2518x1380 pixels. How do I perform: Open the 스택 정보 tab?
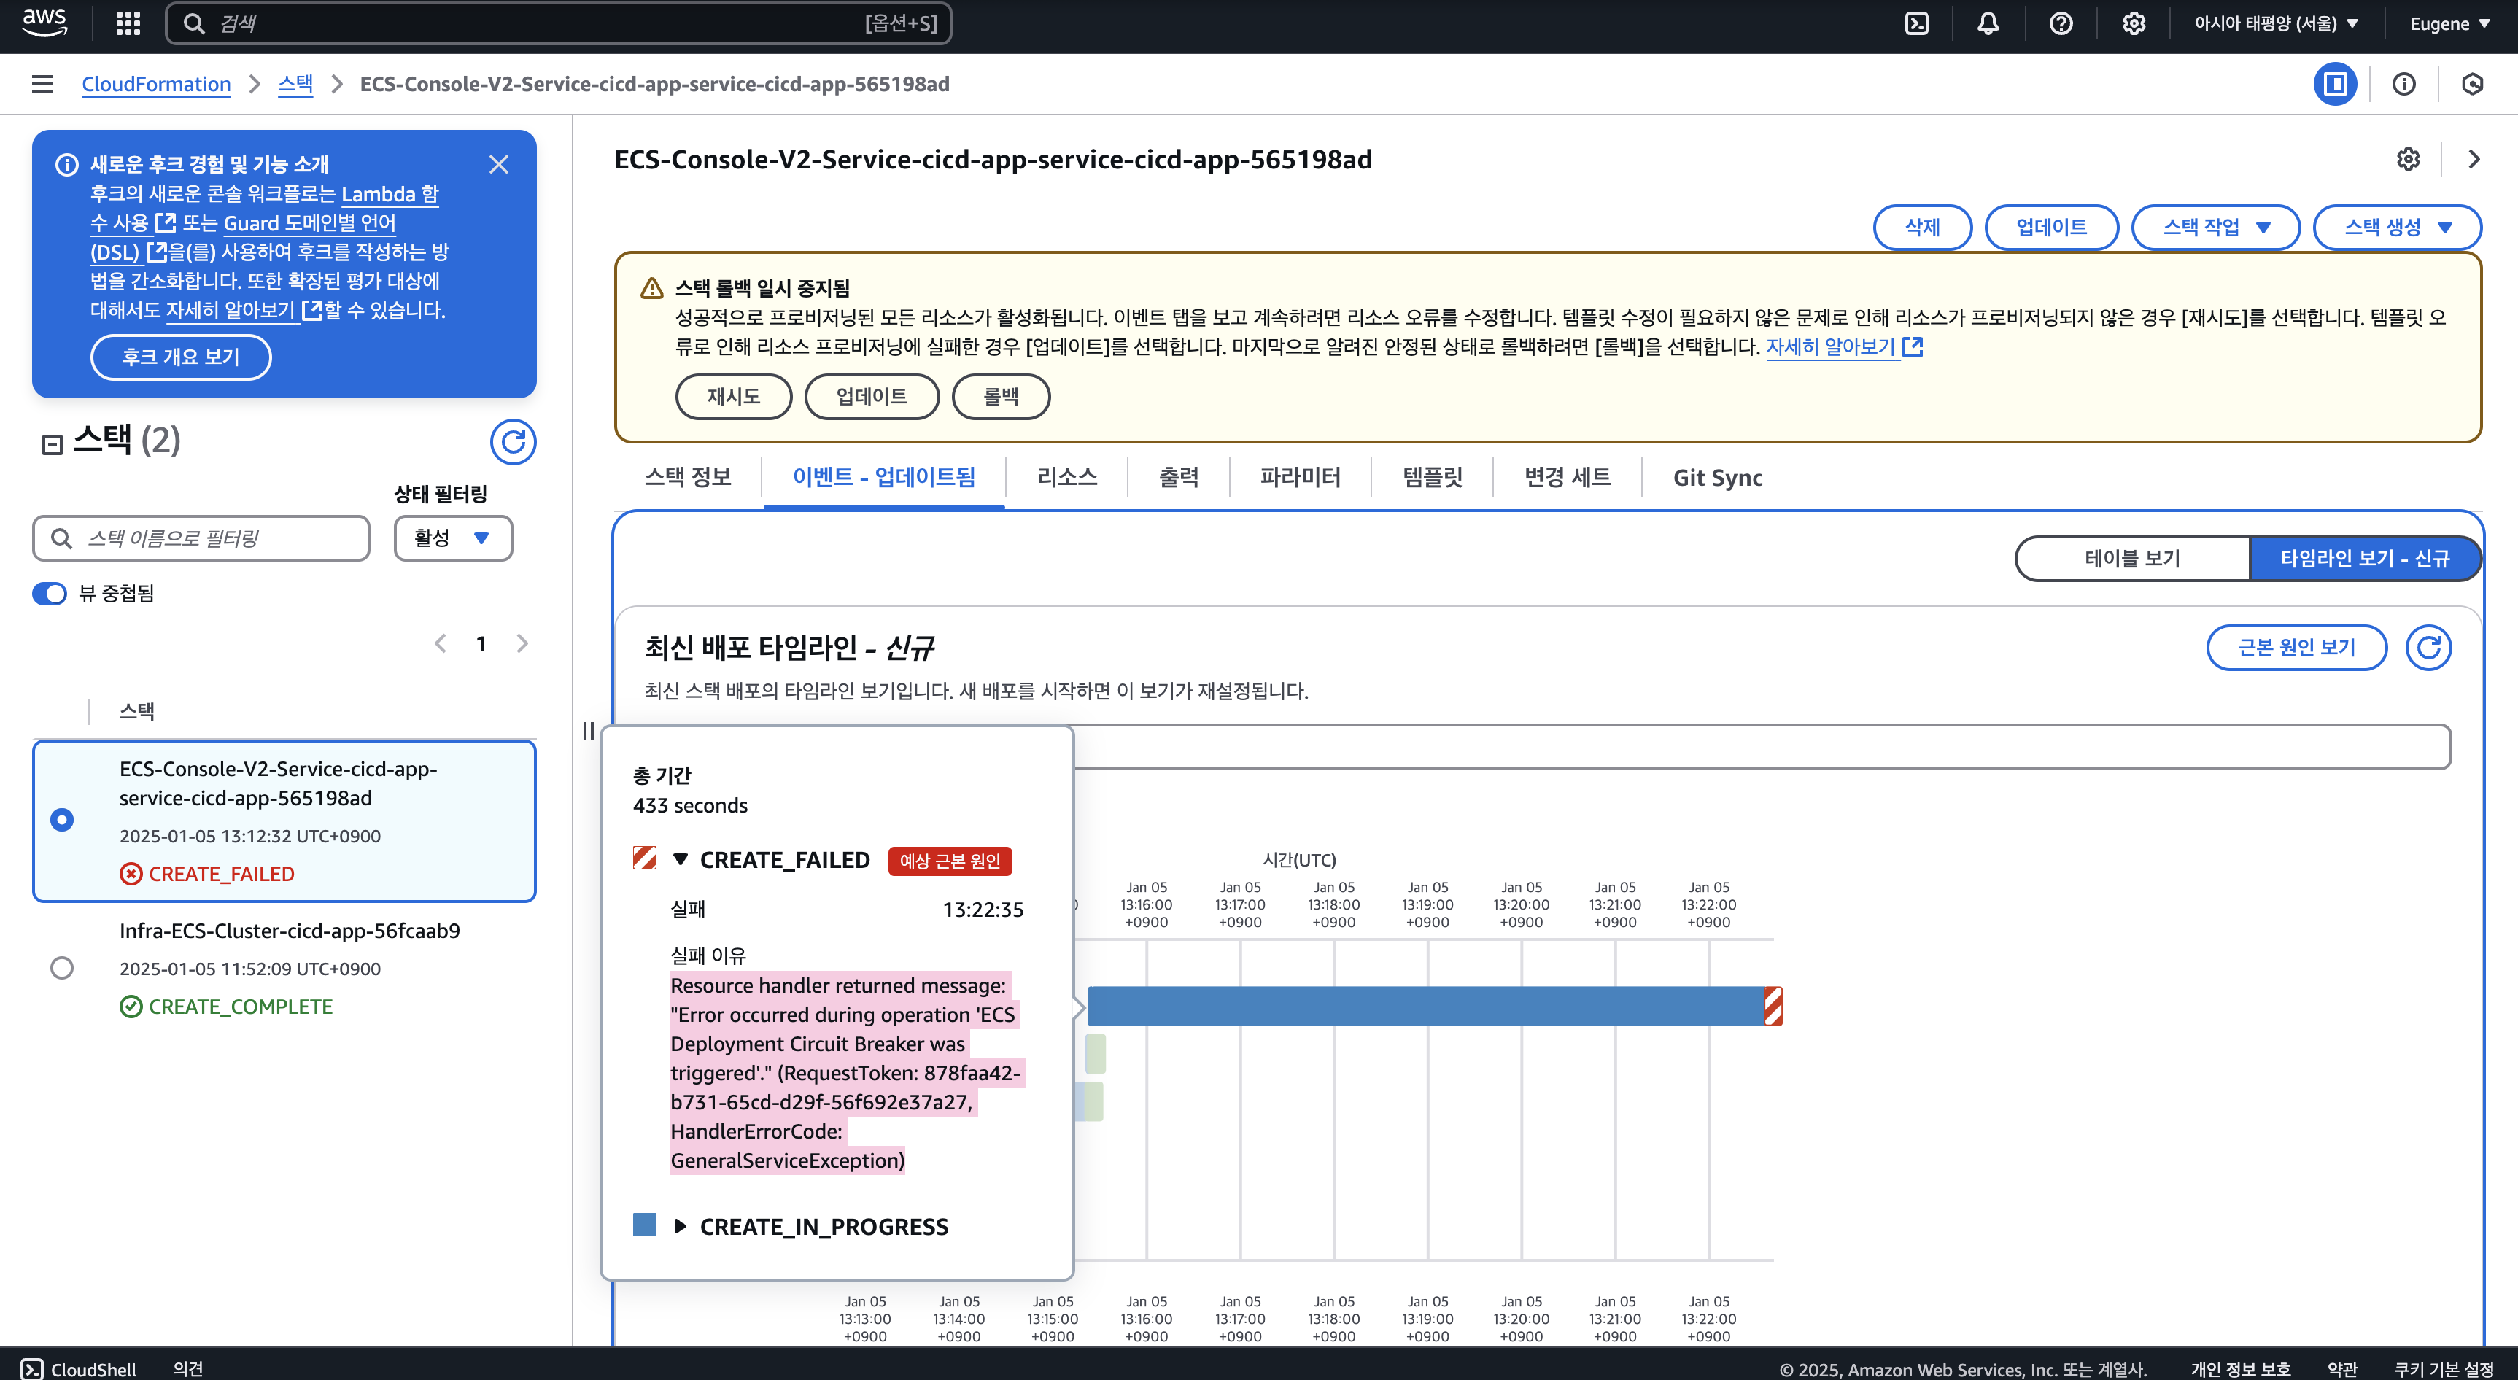tap(688, 477)
